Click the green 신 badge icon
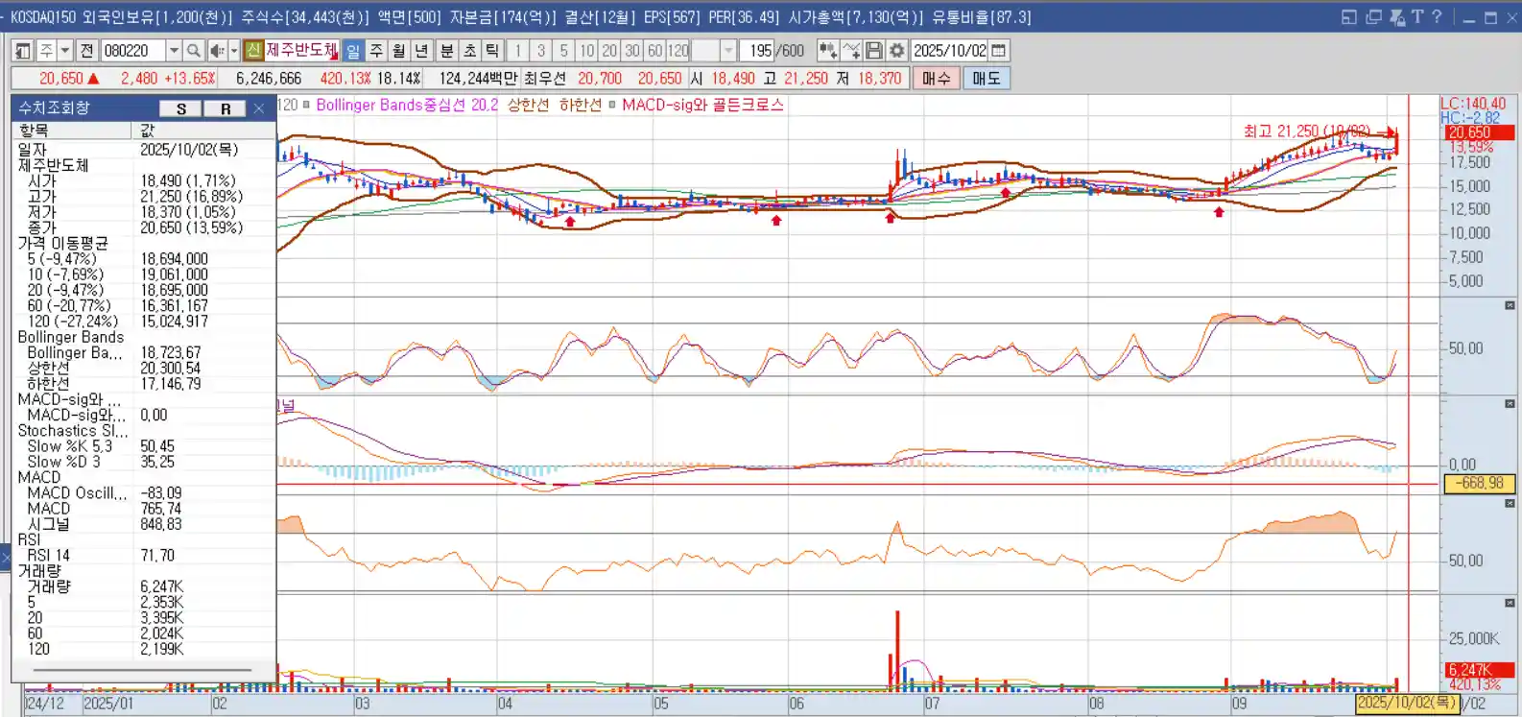 point(253,50)
